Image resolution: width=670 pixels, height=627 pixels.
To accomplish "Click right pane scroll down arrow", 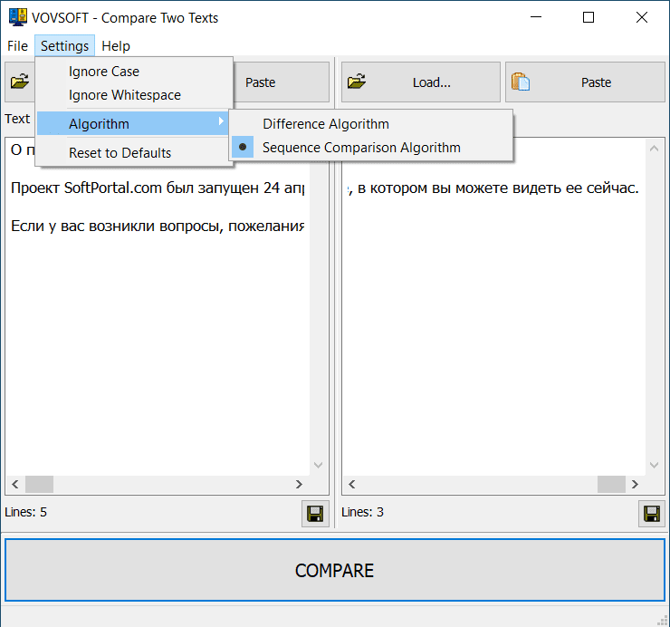I will click(x=654, y=465).
